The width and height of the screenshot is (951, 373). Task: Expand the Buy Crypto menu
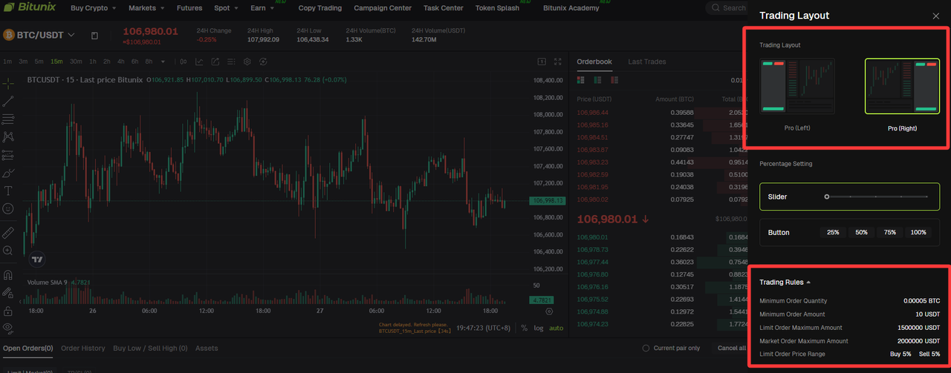click(93, 8)
